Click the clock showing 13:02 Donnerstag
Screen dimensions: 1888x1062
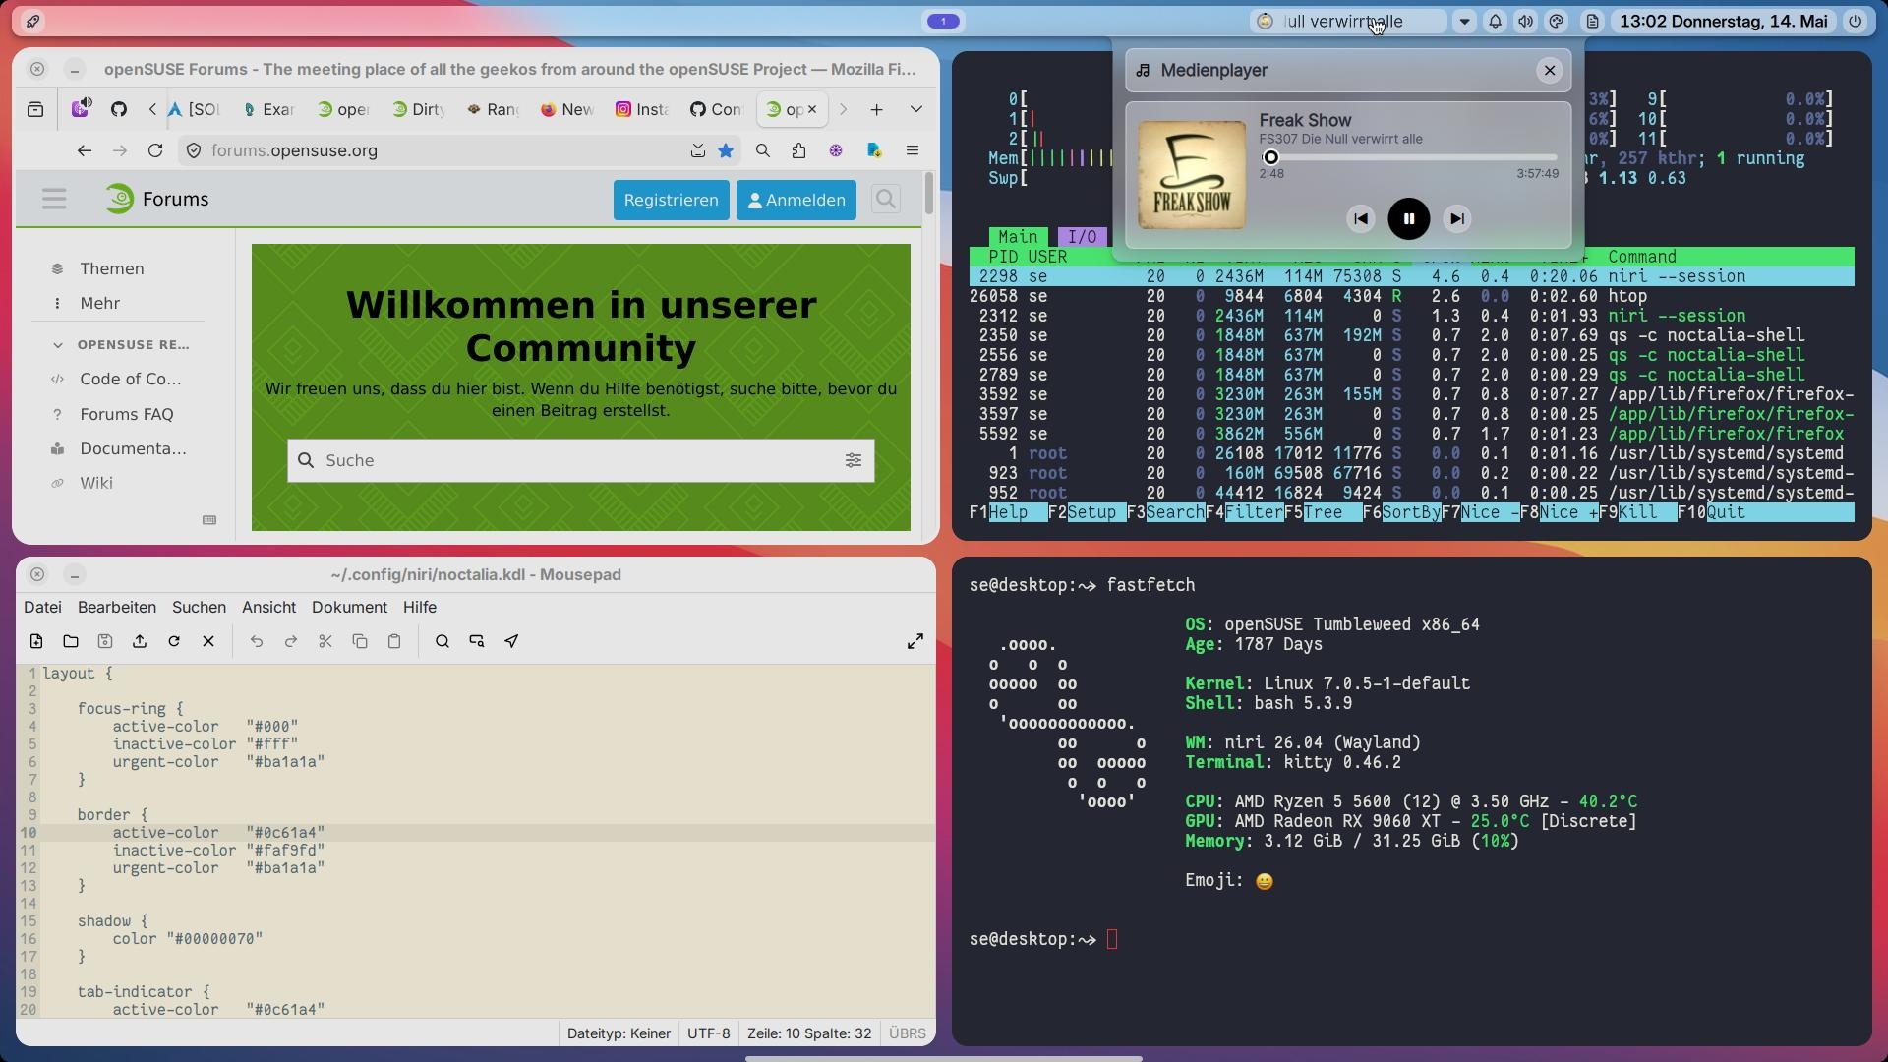tap(1723, 22)
